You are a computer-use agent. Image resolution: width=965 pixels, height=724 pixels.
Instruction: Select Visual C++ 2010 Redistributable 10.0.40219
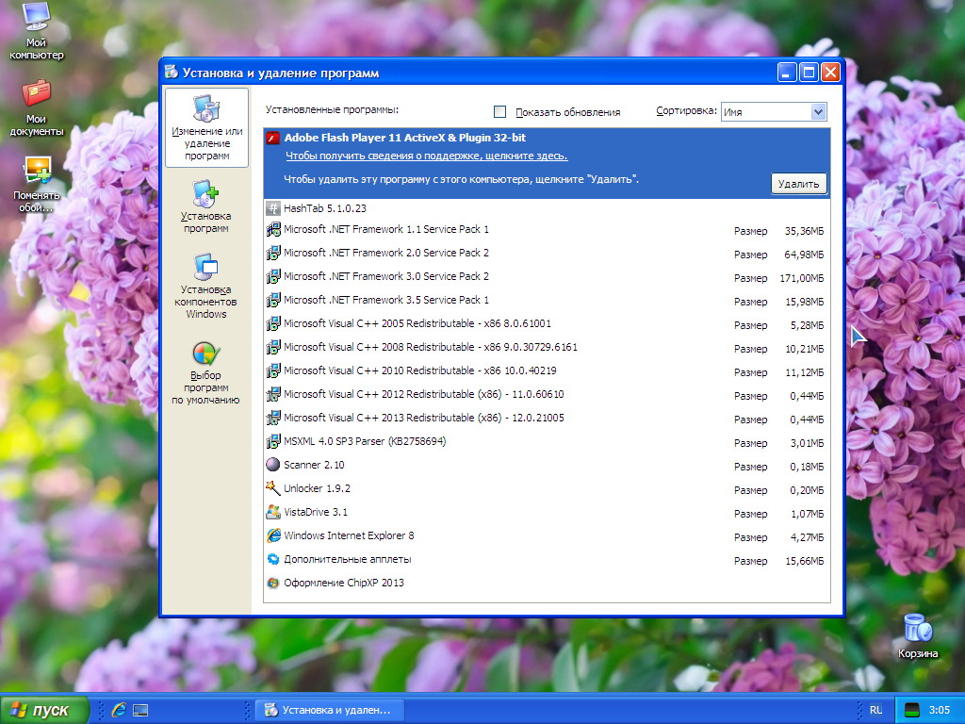point(548,370)
